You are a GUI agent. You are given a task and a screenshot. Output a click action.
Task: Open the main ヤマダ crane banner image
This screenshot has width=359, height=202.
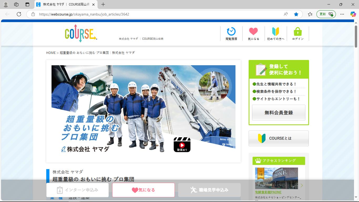(143, 109)
